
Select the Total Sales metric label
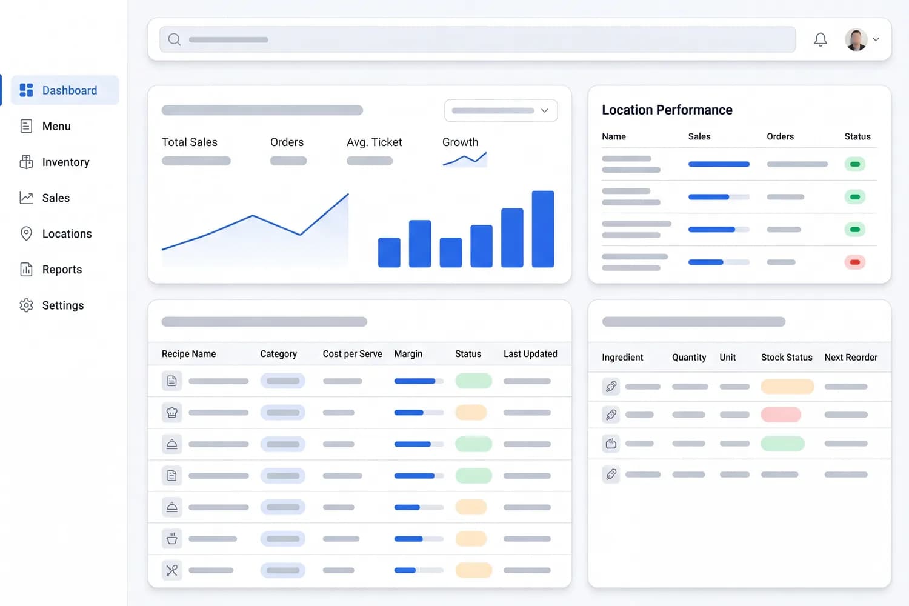[190, 142]
